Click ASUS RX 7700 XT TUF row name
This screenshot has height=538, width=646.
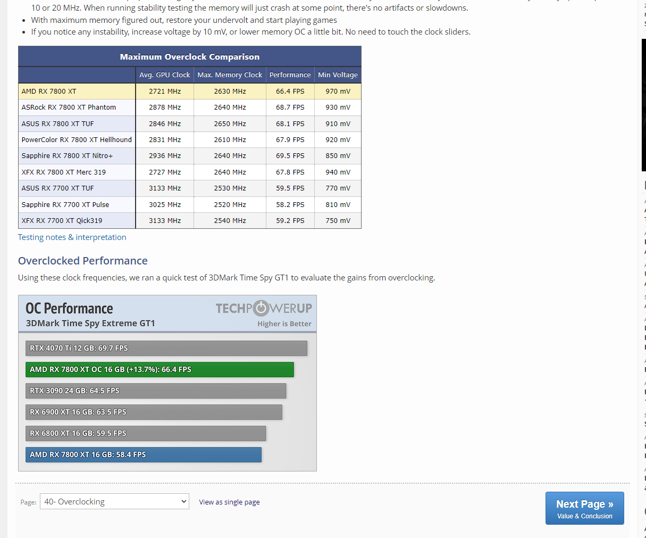point(57,188)
